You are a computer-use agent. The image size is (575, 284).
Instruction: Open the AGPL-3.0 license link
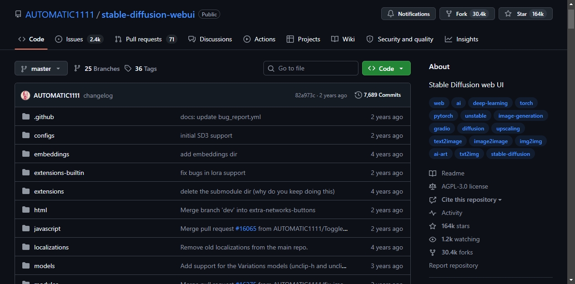click(x=459, y=186)
